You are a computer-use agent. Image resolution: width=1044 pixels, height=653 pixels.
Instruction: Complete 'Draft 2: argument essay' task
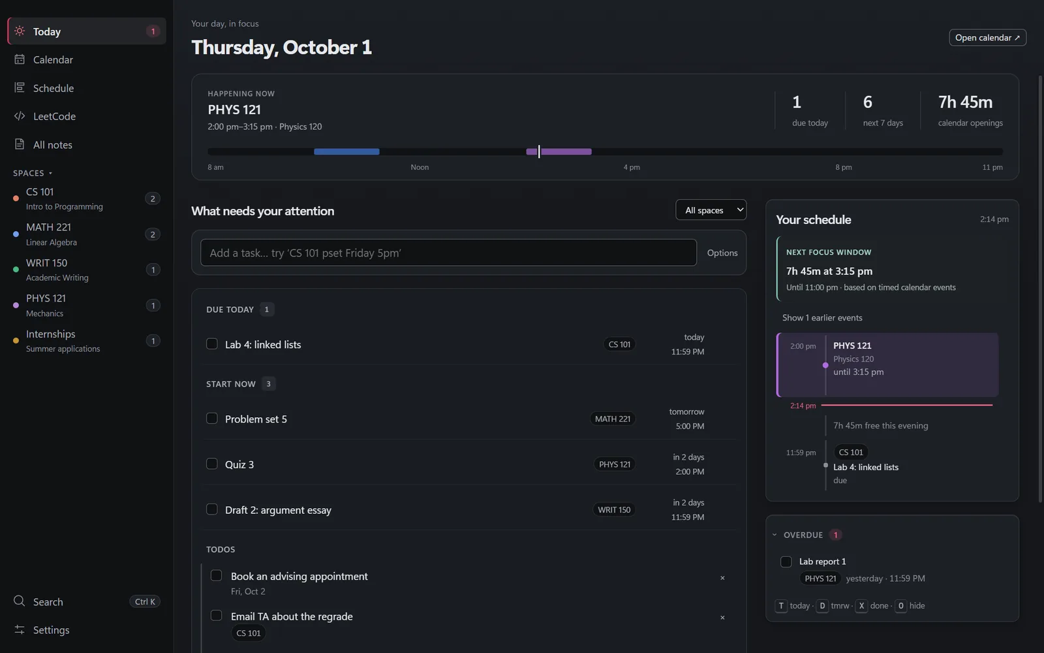coord(212,509)
